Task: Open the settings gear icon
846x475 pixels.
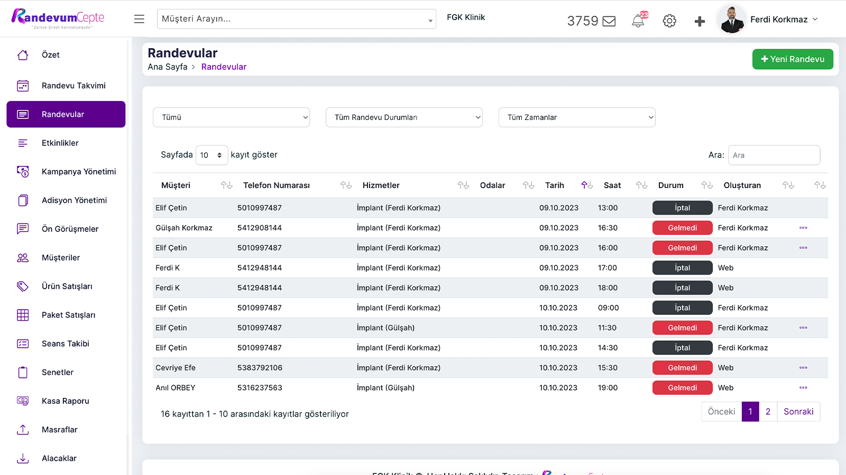Action: (x=669, y=21)
